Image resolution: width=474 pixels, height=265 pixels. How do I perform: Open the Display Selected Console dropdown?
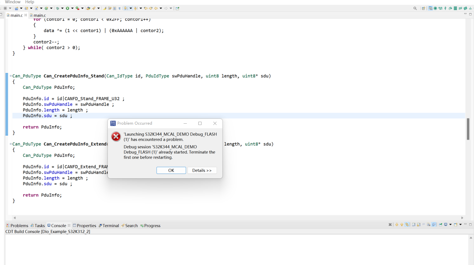tap(450, 225)
